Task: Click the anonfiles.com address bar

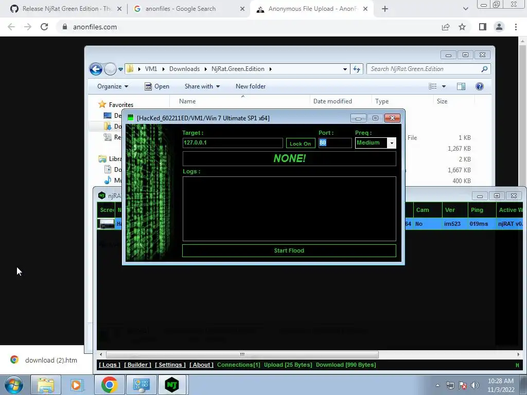Action: click(249, 27)
